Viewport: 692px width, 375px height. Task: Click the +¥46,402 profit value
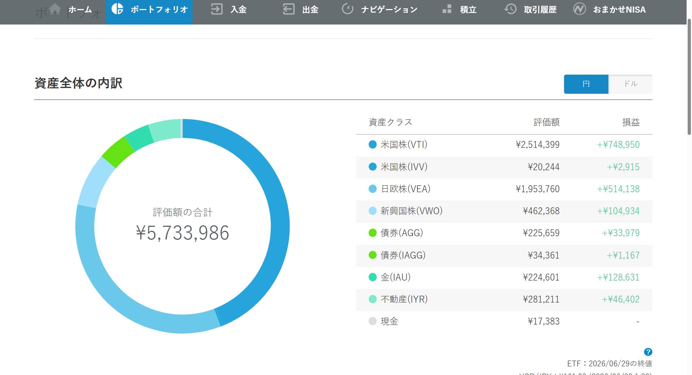(621, 299)
